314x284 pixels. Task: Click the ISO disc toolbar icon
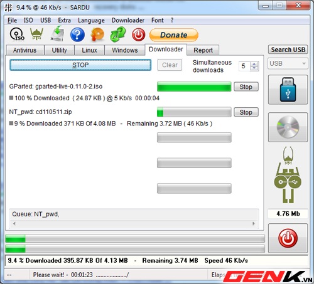[x=17, y=34]
